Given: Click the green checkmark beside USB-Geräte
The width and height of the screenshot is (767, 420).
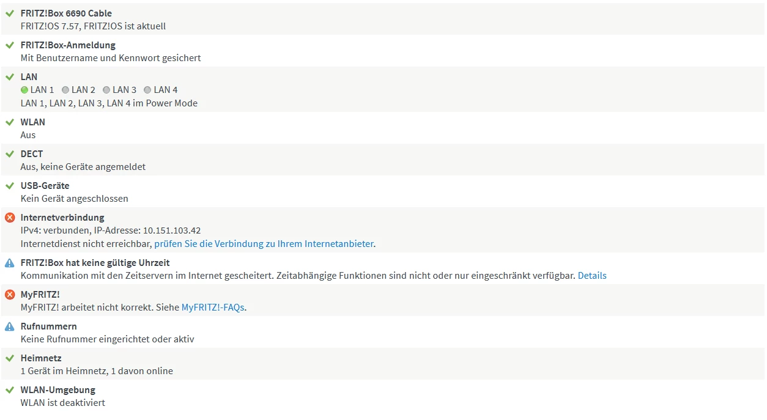Looking at the screenshot, I should click(9, 185).
